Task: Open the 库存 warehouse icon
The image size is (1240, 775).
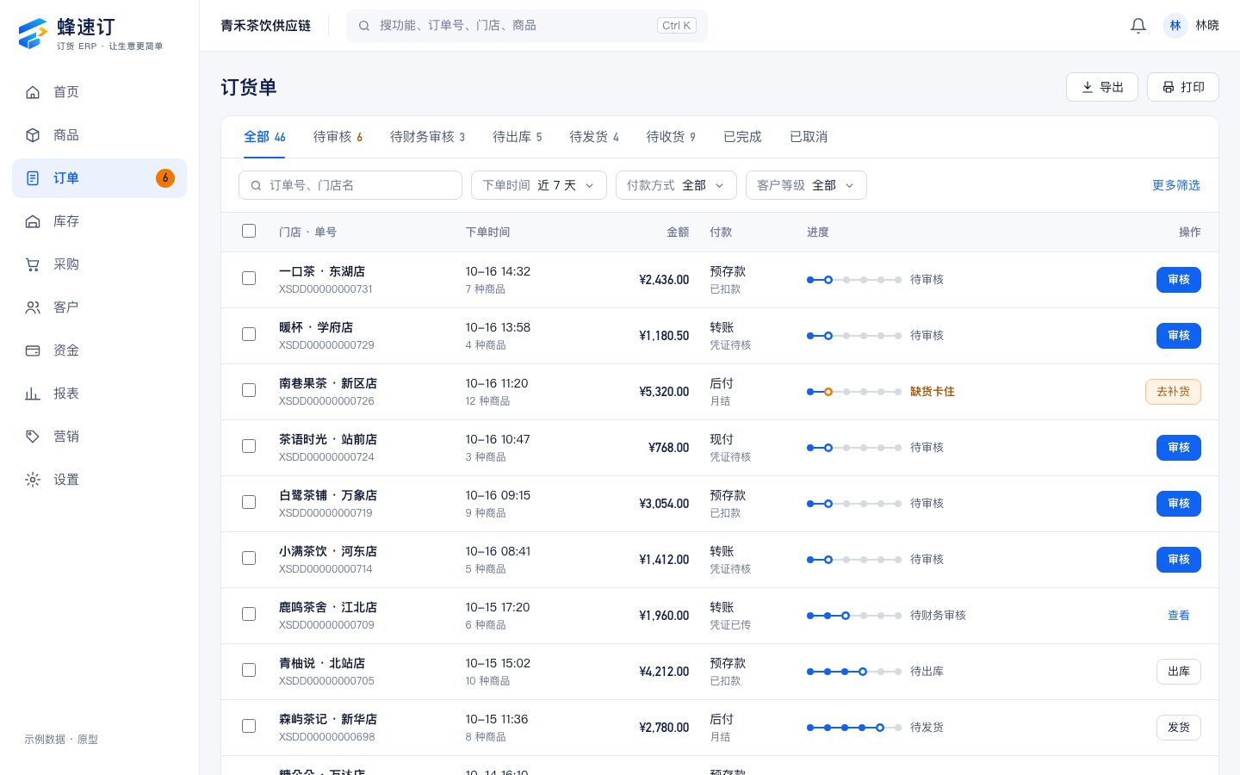Action: 33,221
